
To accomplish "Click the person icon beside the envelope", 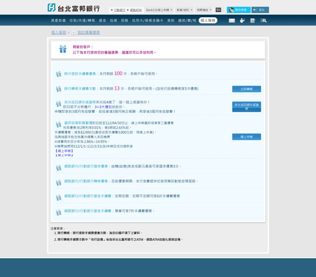I will coord(242,21).
